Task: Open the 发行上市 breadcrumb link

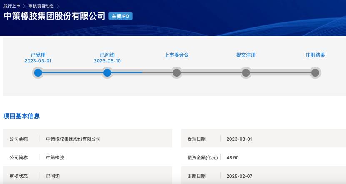Action: [12, 6]
